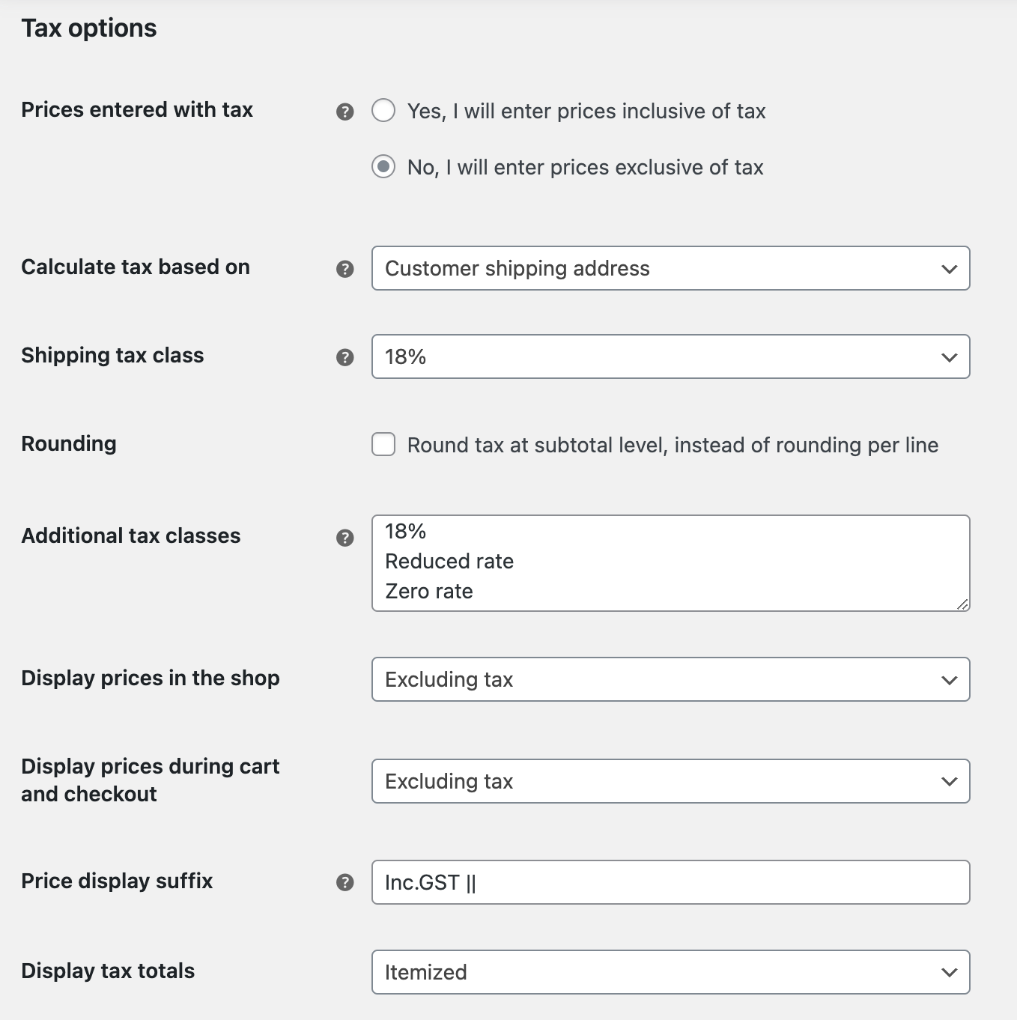Screen dimensions: 1017x1020
Task: Click the 'Round tax at subtotal level' label
Action: (673, 445)
